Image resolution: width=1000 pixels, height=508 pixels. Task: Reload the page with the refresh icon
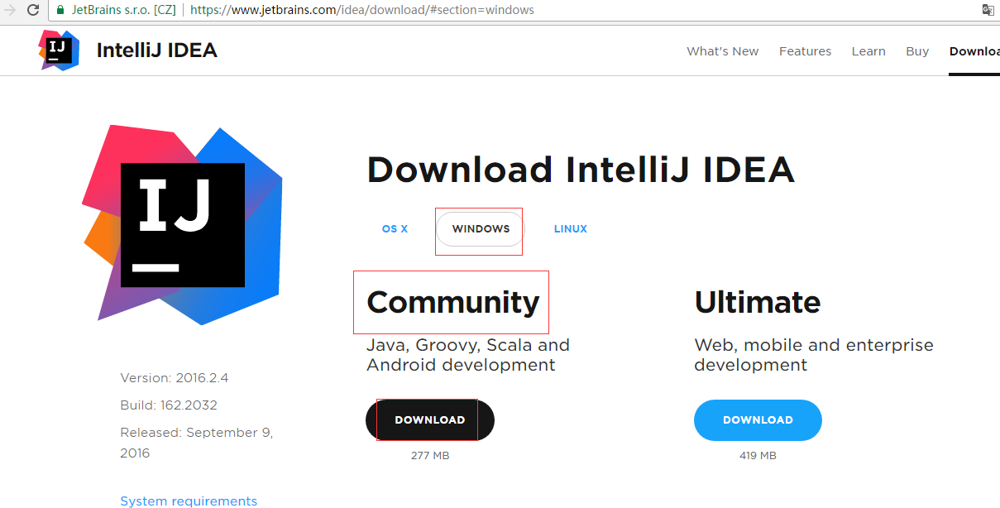tap(32, 10)
